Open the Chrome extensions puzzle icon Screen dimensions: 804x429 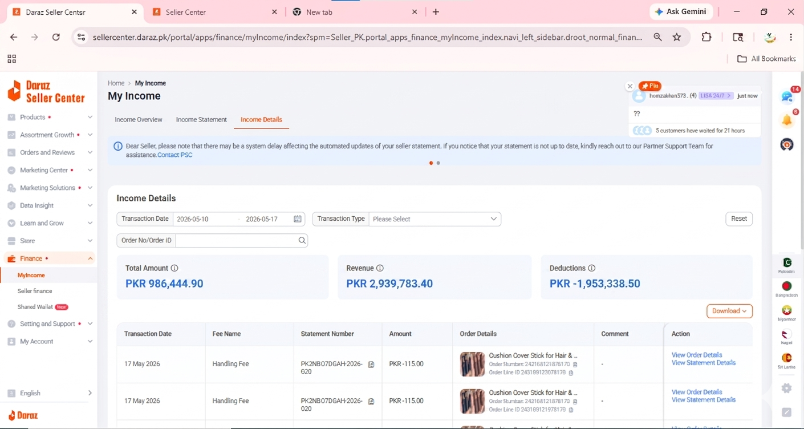tap(706, 37)
